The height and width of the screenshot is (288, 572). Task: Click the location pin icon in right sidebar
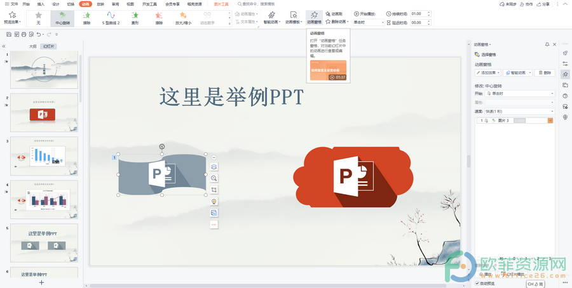click(565, 117)
